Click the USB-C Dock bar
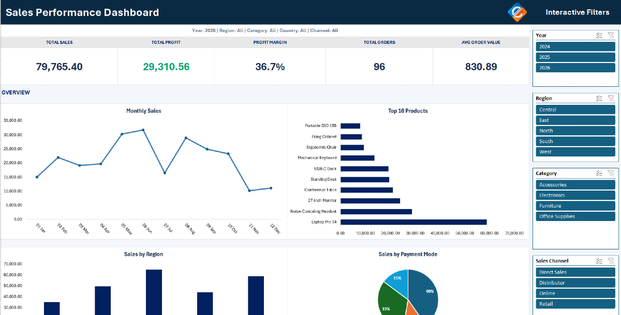Screen dimensions: 621x315 [x=364, y=168]
